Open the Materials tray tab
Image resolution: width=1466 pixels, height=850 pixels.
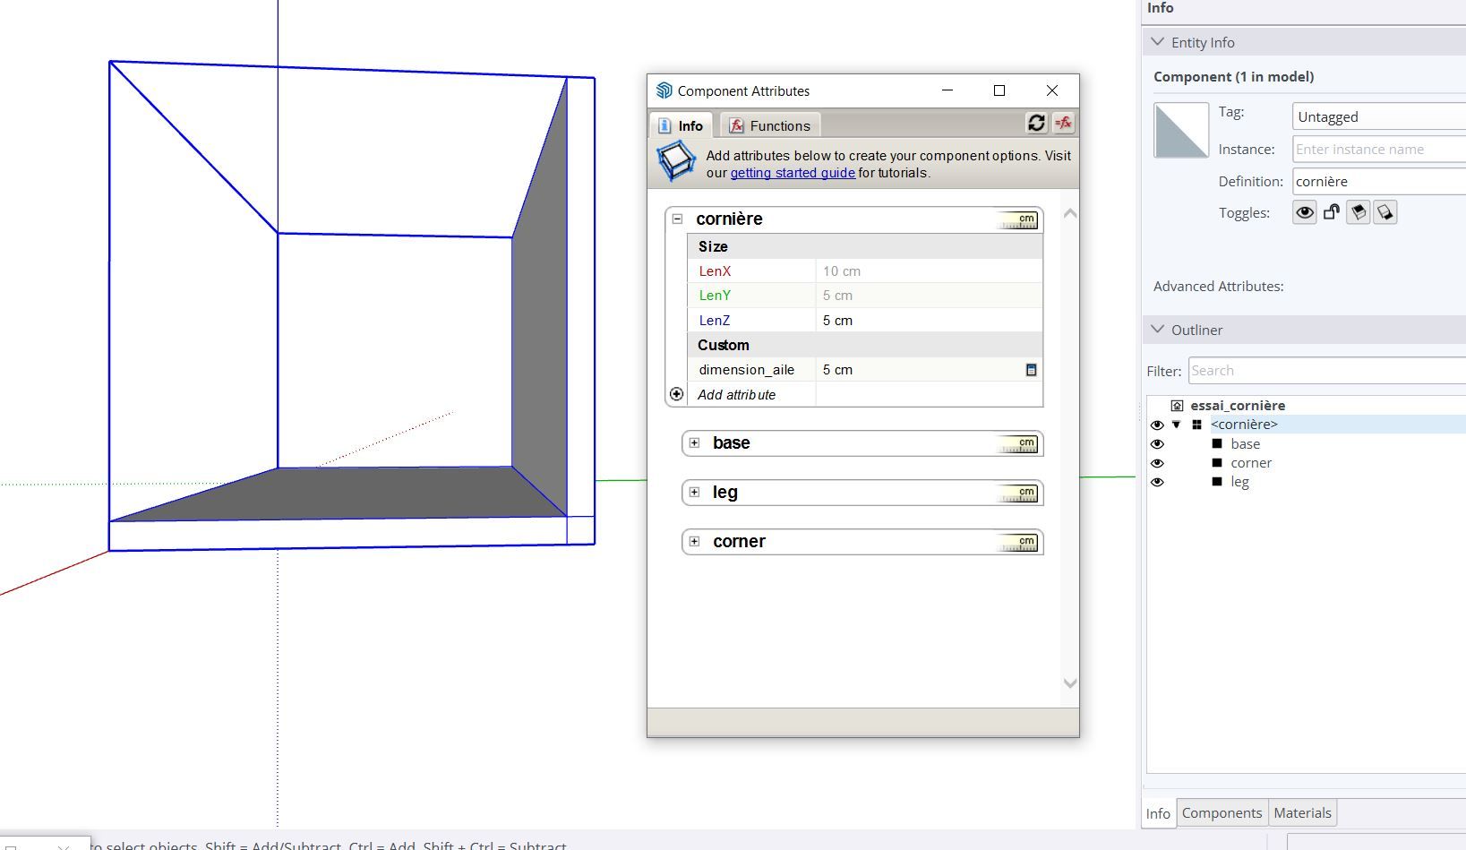(x=1302, y=813)
